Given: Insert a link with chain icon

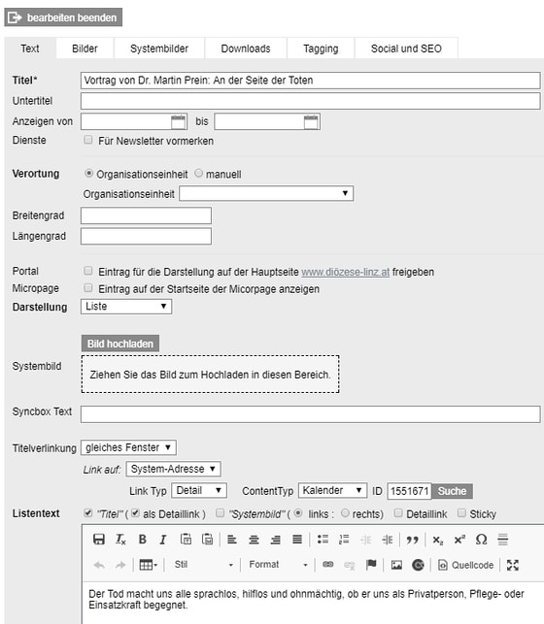Looking at the screenshot, I should click(x=327, y=564).
